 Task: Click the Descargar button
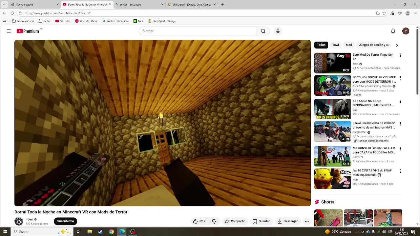click(x=287, y=221)
